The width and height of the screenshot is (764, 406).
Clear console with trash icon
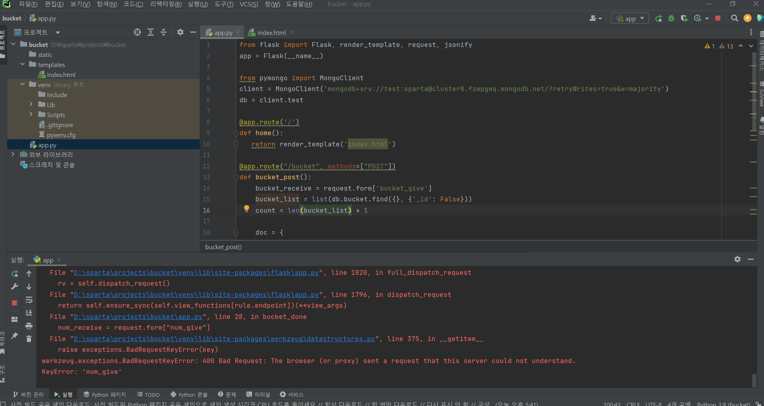[x=29, y=339]
